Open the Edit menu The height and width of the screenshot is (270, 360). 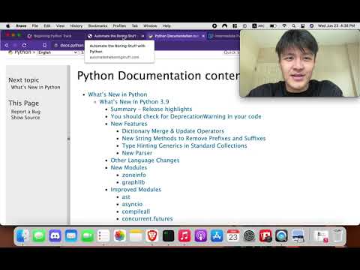click(x=47, y=25)
